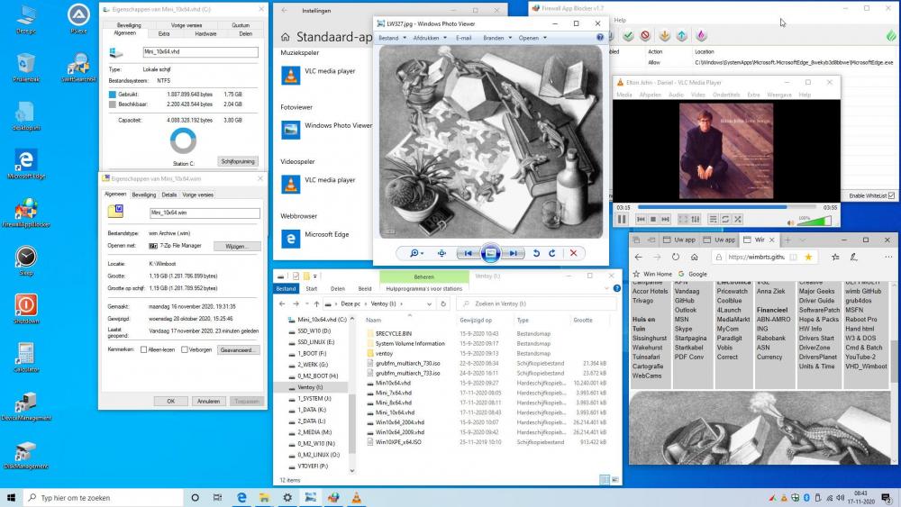The image size is (901, 507).
Task: Click the red block icon in Firewall App Blocker
Action: 645,36
